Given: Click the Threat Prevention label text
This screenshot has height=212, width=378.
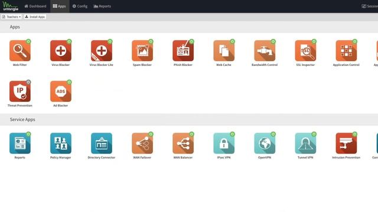Looking at the screenshot, I should click(x=19, y=105).
